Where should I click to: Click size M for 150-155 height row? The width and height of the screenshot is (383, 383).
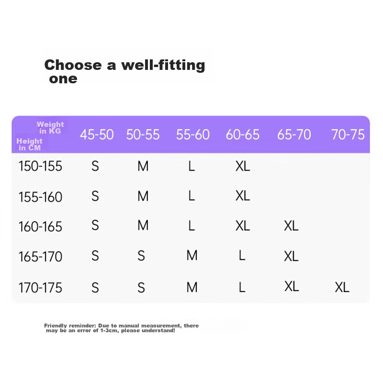pyautogui.click(x=143, y=166)
